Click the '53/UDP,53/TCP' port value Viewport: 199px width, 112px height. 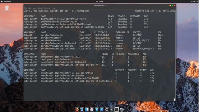point(141,40)
